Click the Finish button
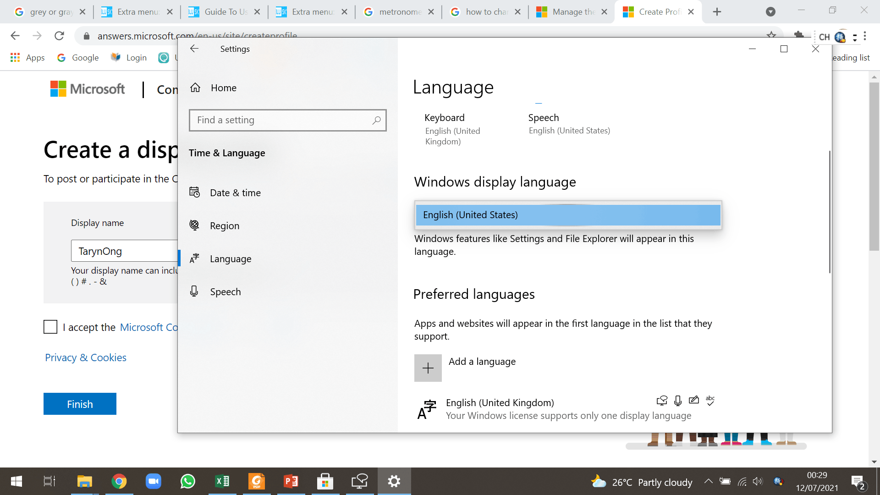 (x=80, y=404)
